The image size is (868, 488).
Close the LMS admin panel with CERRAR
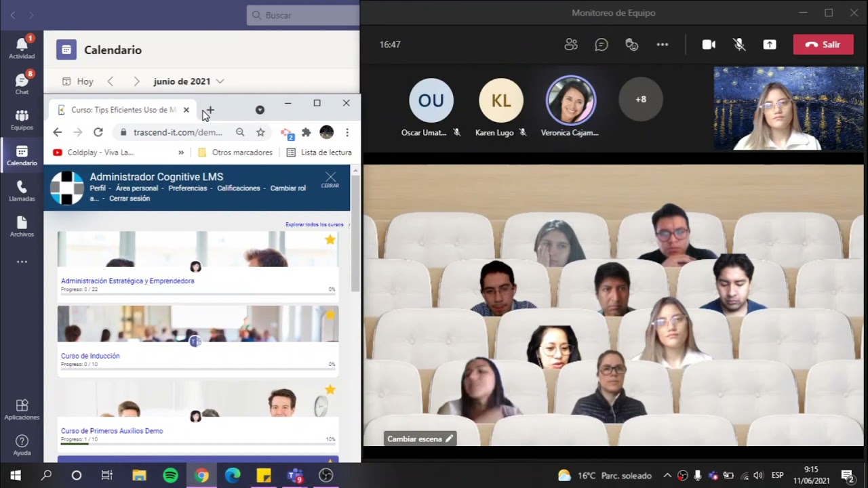point(330,180)
